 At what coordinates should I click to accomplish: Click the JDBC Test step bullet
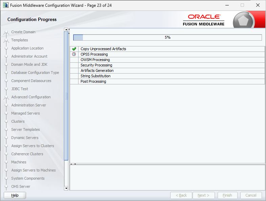(6, 89)
